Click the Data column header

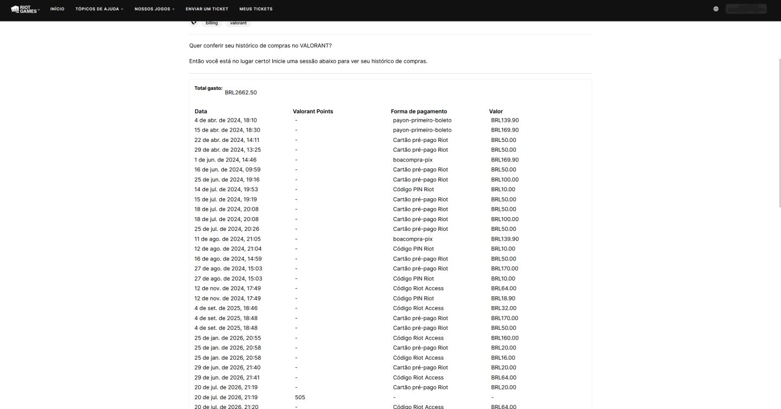[201, 112]
